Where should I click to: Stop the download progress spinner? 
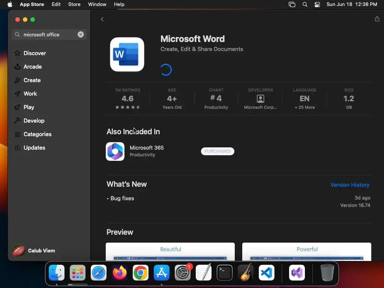tap(166, 70)
